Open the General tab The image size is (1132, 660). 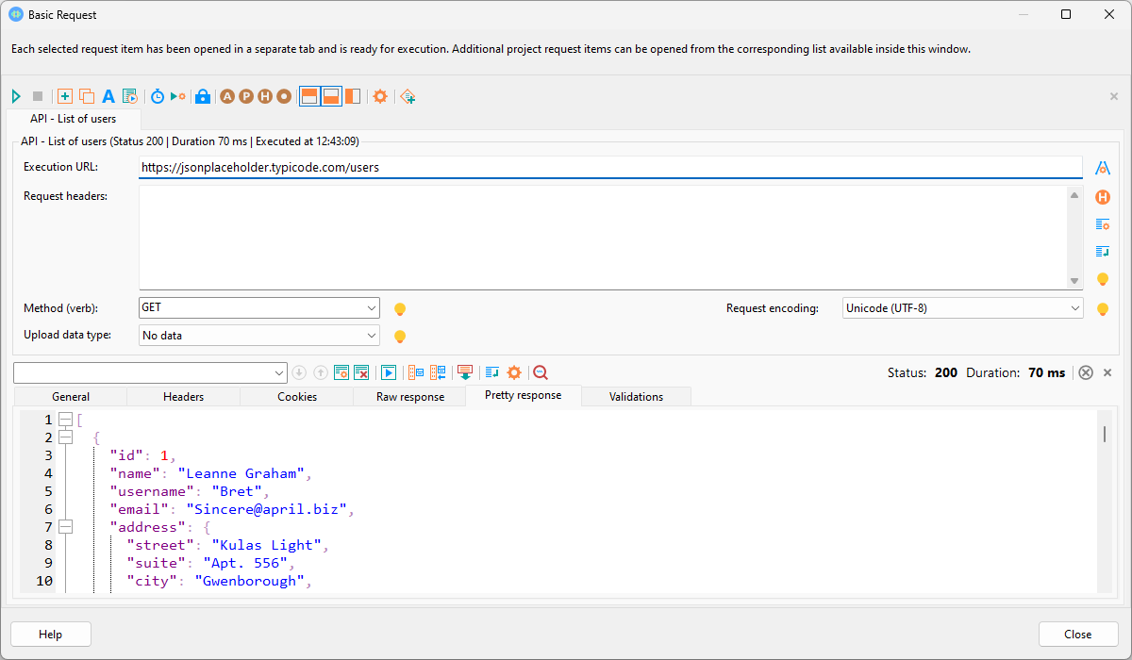71,397
